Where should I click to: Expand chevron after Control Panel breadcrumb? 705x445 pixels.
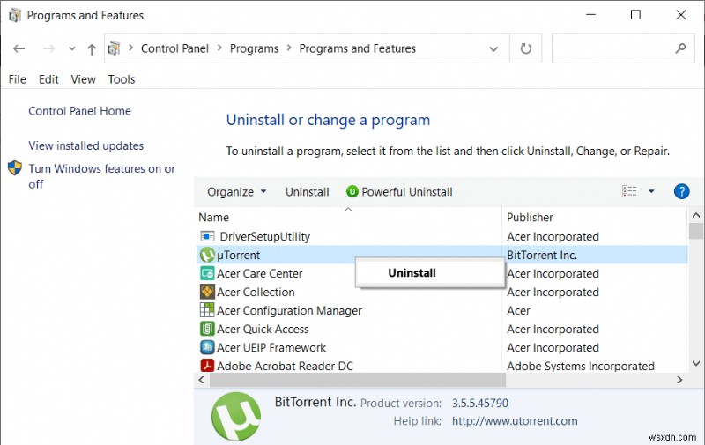point(219,48)
